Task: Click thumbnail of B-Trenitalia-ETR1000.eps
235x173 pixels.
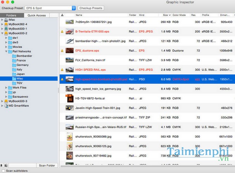Action: coord(69,32)
